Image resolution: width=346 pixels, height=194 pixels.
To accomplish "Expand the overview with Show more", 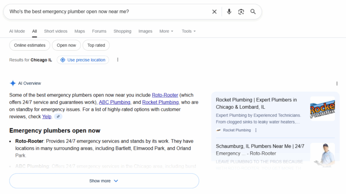I will pos(104,181).
